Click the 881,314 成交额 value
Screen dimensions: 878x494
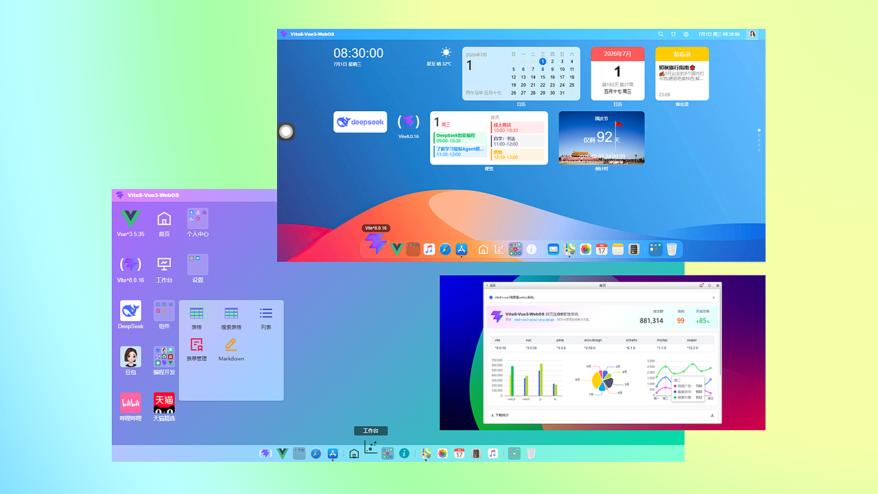point(652,320)
